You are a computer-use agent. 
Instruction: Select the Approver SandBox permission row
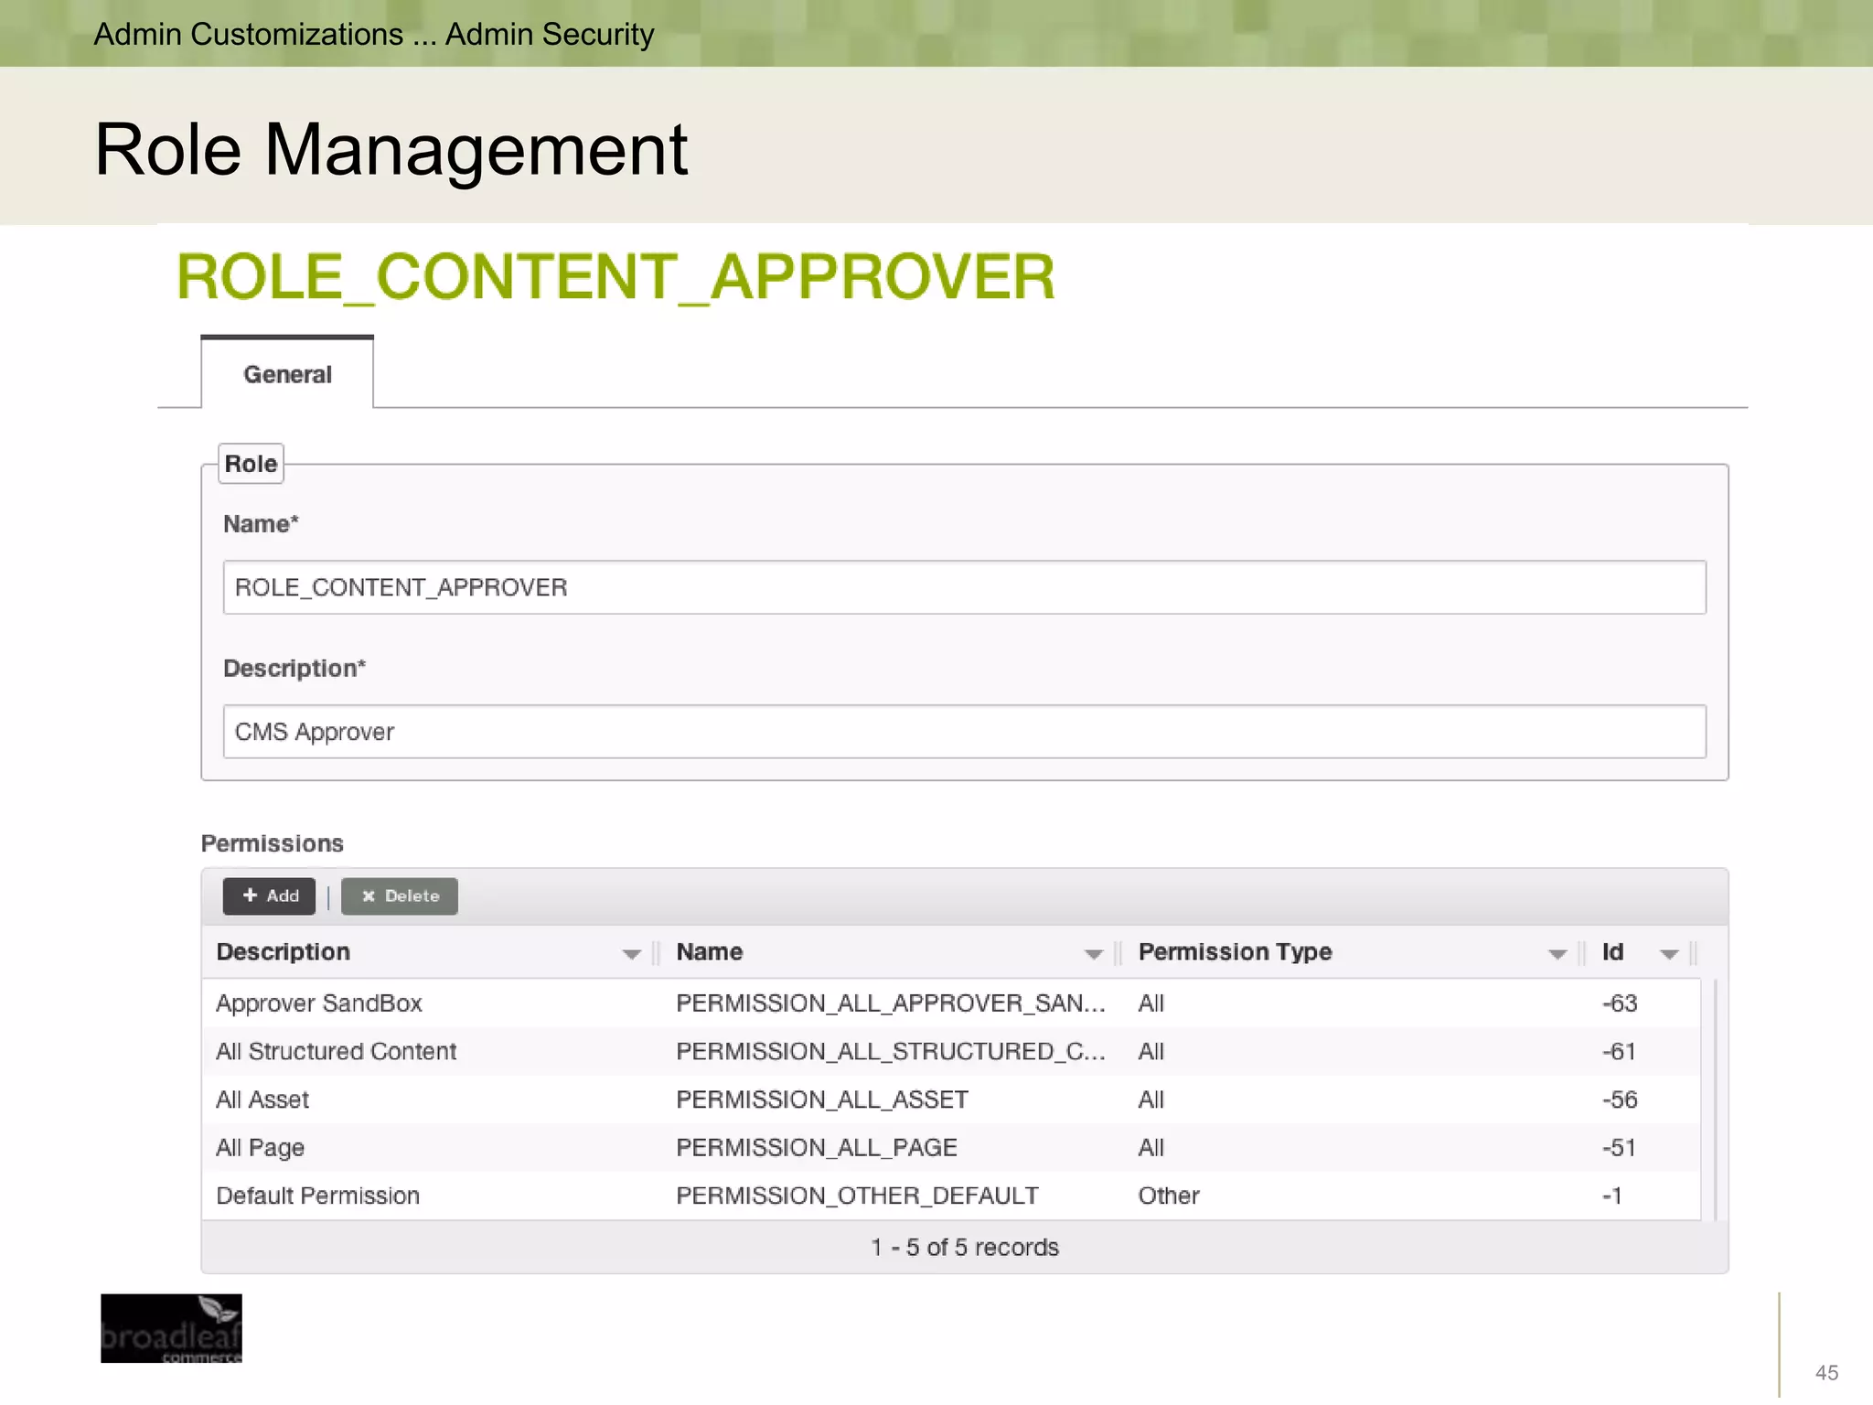(951, 1003)
